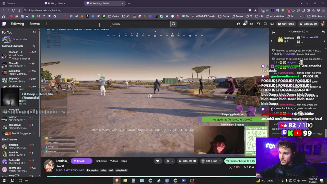This screenshot has width=327, height=184.
Task: Open the Cassino bookmarks folder
Action: tap(114, 16)
